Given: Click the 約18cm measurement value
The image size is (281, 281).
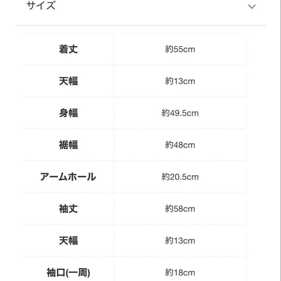Looking at the screenshot, I should click(x=180, y=273).
